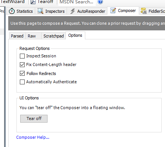
Task: Click the Automatically Authenticate label text
Action: point(51,82)
